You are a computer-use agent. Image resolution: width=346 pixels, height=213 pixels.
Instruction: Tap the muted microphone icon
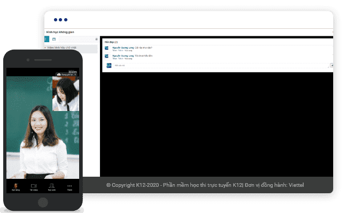[x=16, y=186]
